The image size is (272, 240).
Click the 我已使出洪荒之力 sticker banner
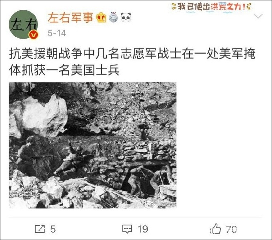pos(211,7)
